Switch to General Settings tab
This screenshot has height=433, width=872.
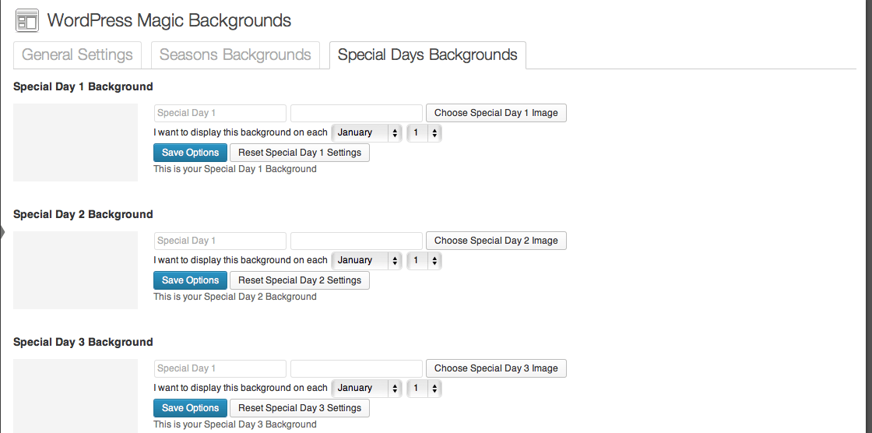coord(77,55)
